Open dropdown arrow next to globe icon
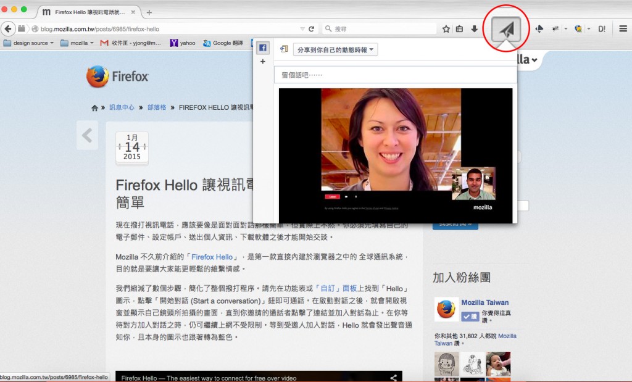Screen dimensions: 632x382 click(x=588, y=29)
